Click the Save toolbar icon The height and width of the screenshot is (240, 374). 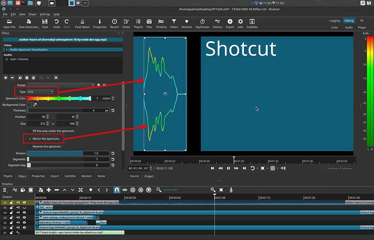coord(45,23)
